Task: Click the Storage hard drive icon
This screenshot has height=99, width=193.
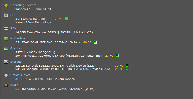Action: click(6, 62)
